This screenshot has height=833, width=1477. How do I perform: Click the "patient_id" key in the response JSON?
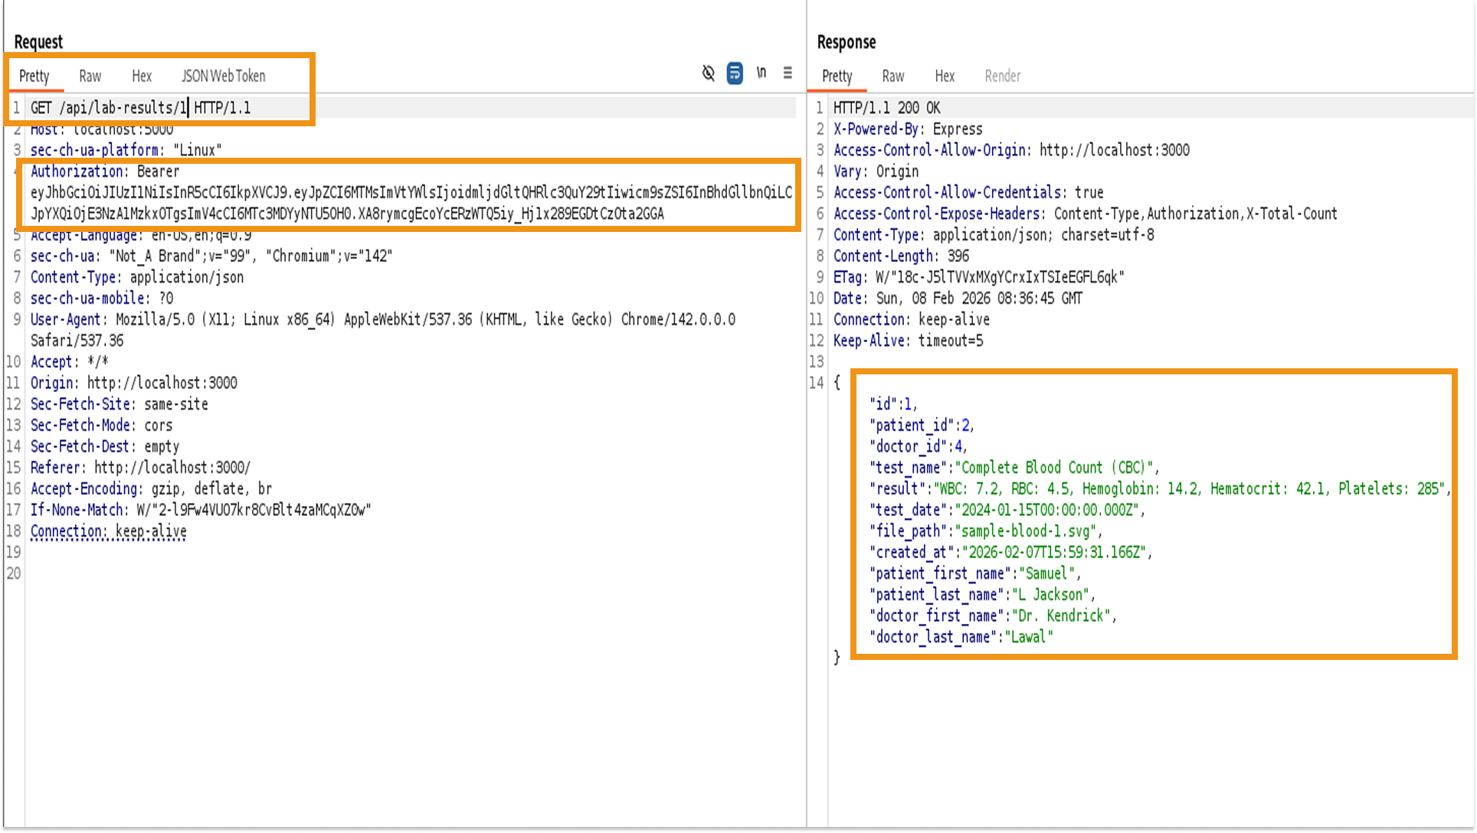point(912,426)
